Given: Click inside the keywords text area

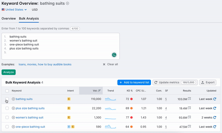Looking at the screenshot, I should (x=61, y=46).
